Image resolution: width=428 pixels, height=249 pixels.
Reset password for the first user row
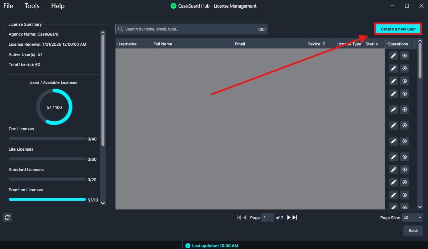coord(404,55)
